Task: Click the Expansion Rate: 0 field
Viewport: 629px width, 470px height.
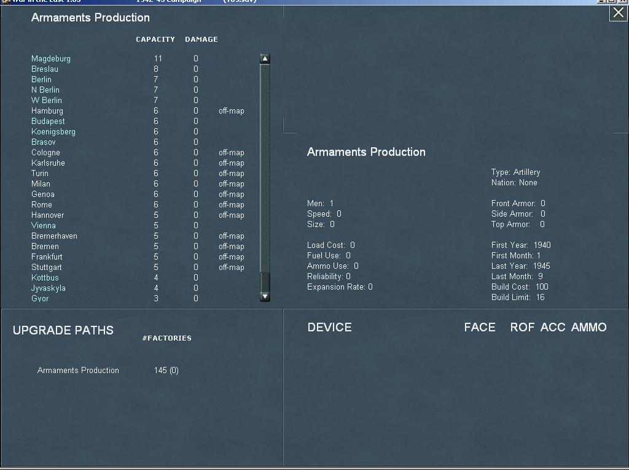Action: click(340, 287)
